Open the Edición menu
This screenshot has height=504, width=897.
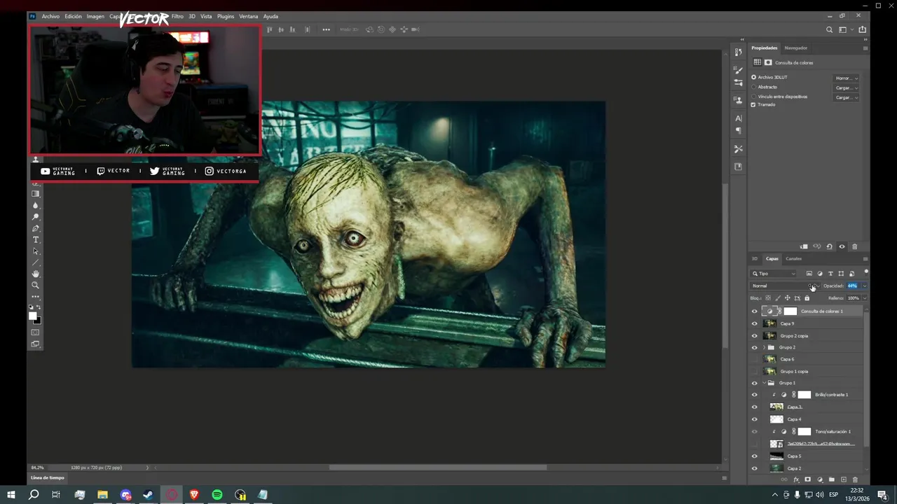coord(74,16)
